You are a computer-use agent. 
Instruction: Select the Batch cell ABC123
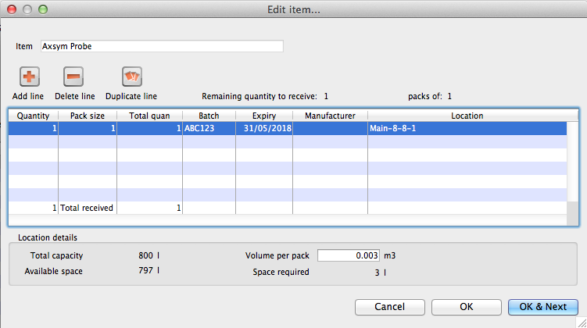click(209, 129)
